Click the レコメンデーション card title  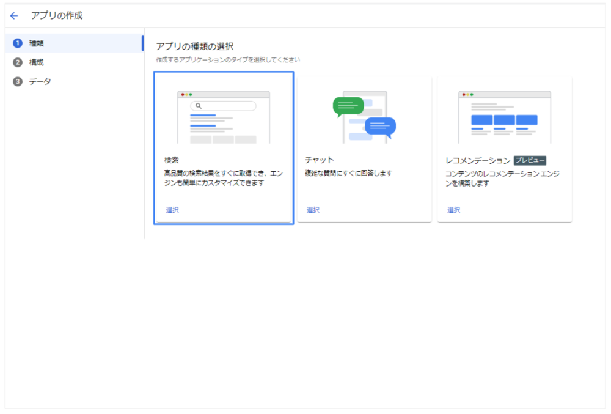[478, 161]
